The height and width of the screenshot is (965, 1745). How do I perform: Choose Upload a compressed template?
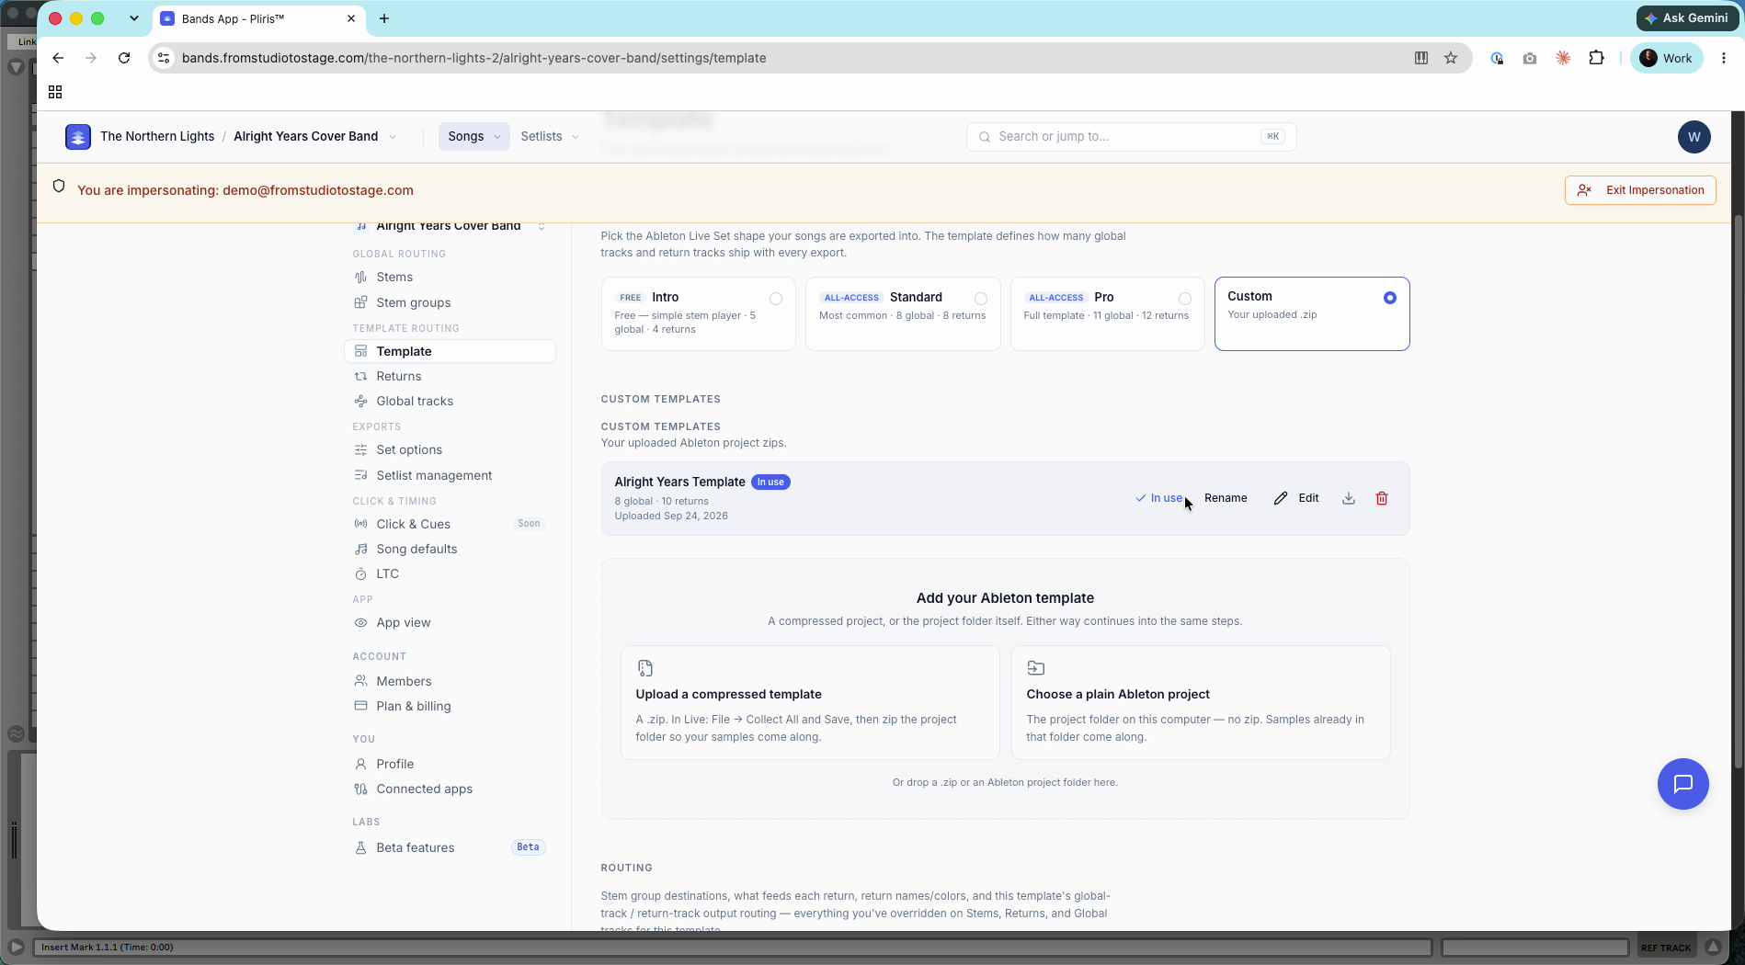click(810, 702)
